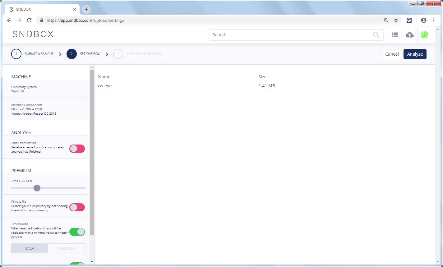Click the Installed Components label
The width and height of the screenshot is (443, 267).
[x=27, y=105]
